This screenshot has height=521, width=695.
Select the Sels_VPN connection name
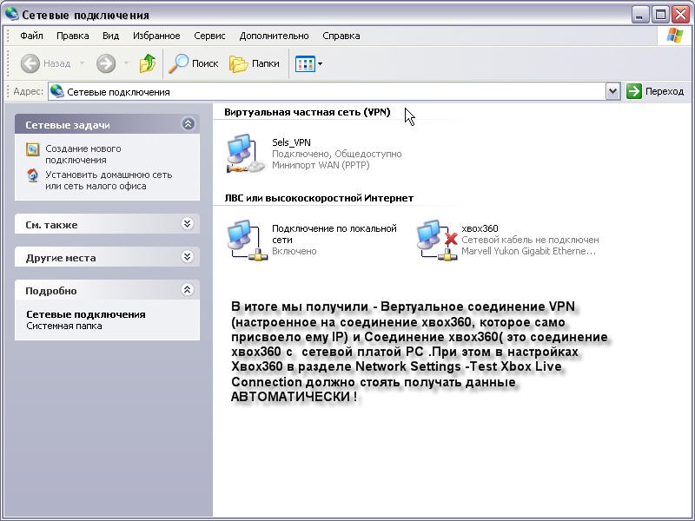point(291,142)
